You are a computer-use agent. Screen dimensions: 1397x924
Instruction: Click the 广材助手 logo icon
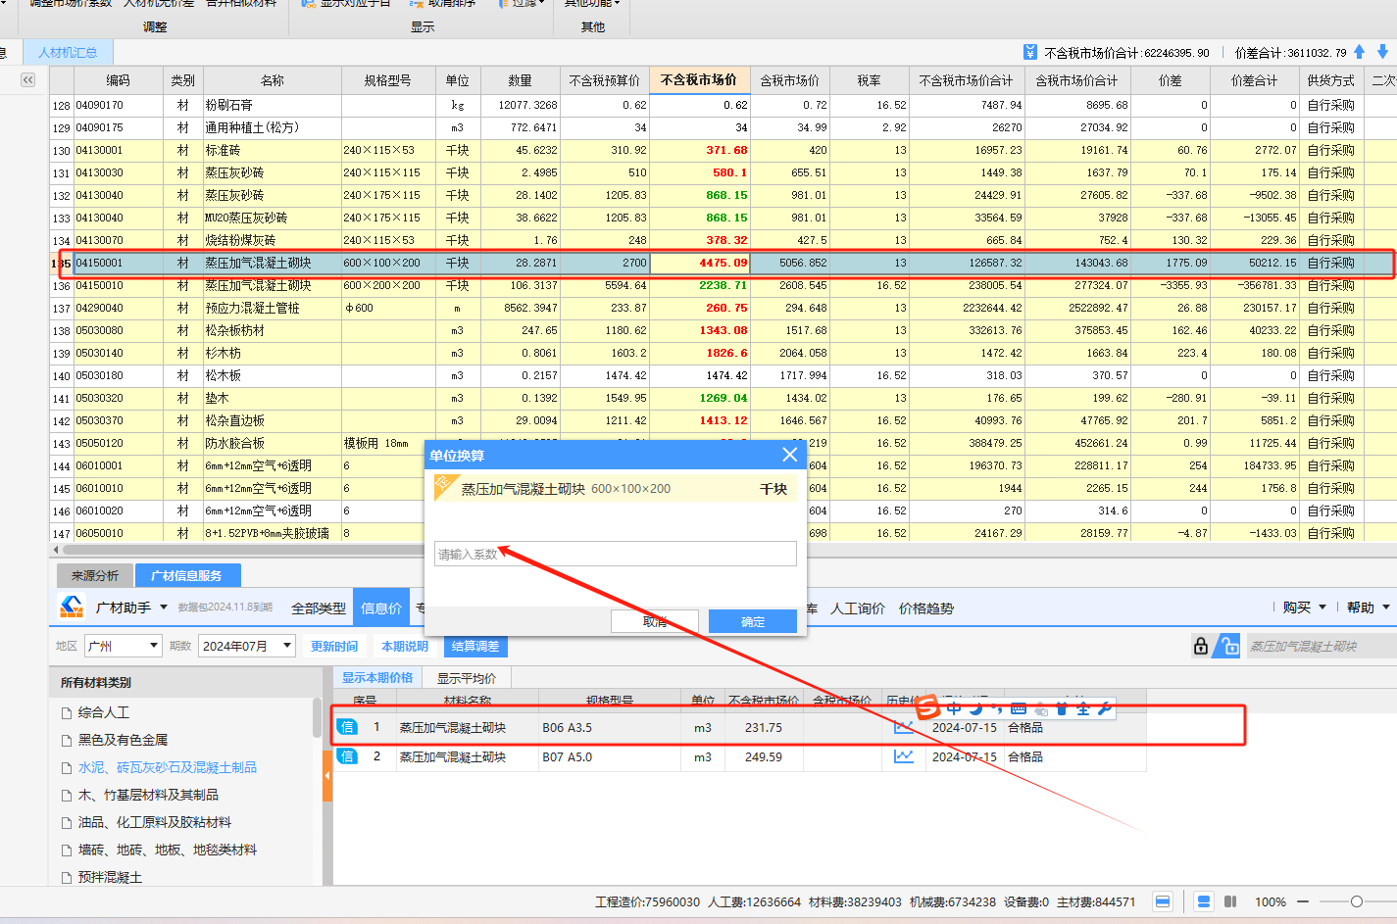pos(72,608)
